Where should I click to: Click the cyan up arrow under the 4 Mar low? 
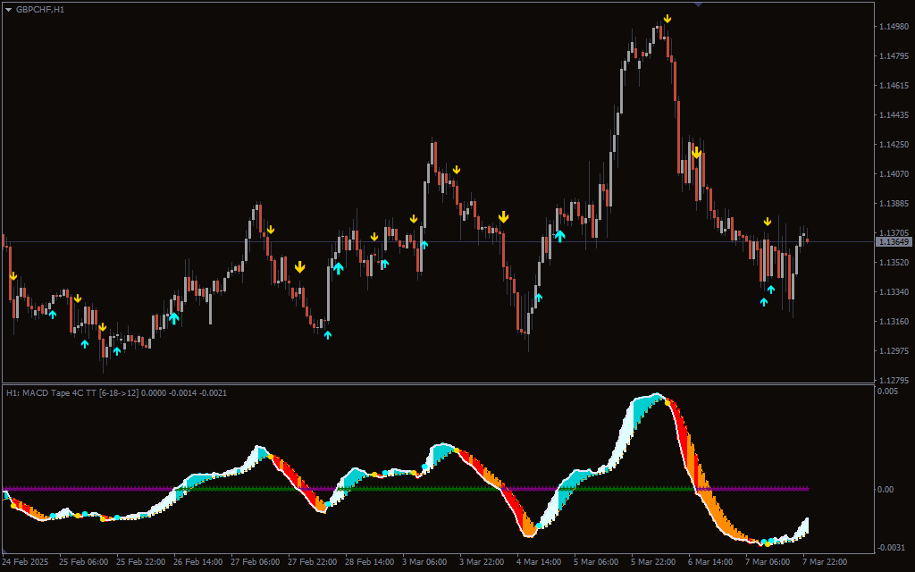pyautogui.click(x=538, y=298)
